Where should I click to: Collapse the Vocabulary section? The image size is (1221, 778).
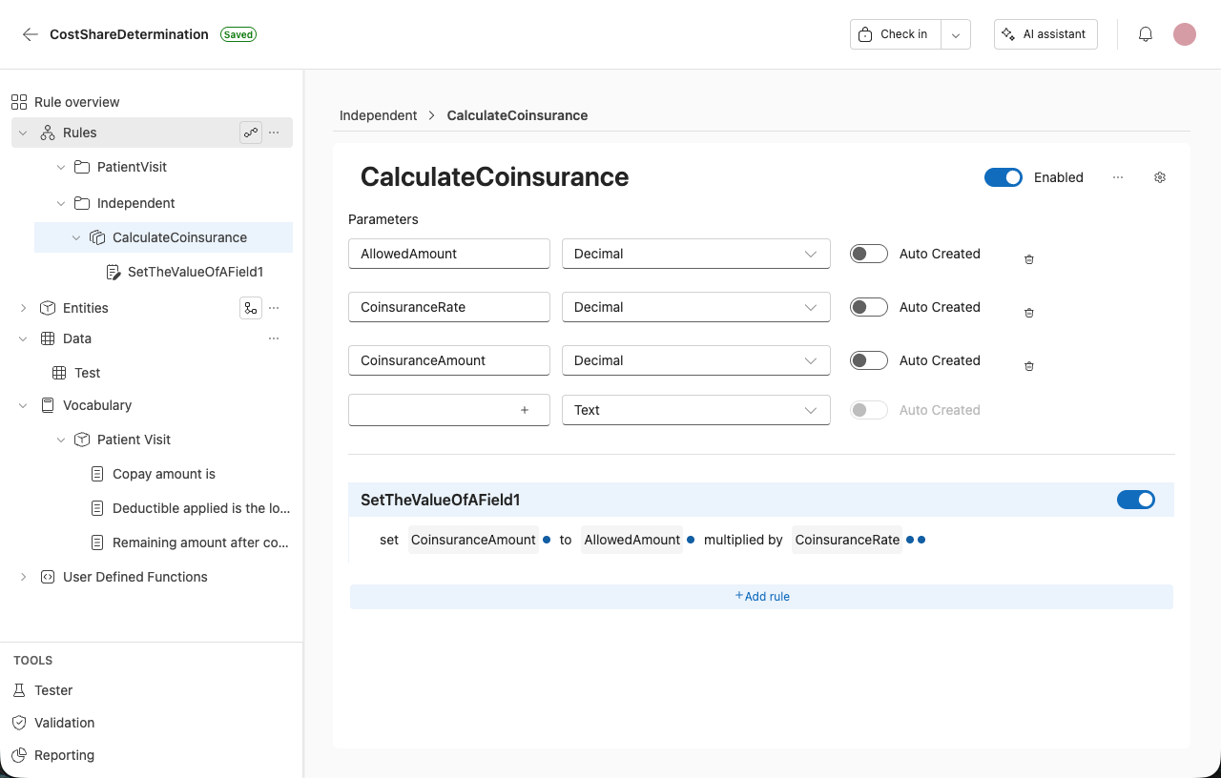[23, 405]
